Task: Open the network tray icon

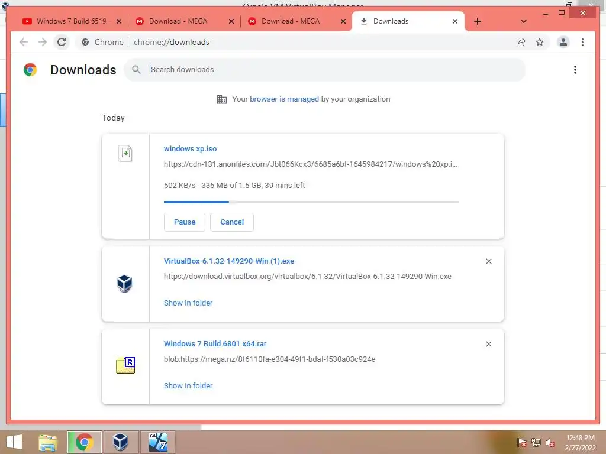Action: point(536,442)
